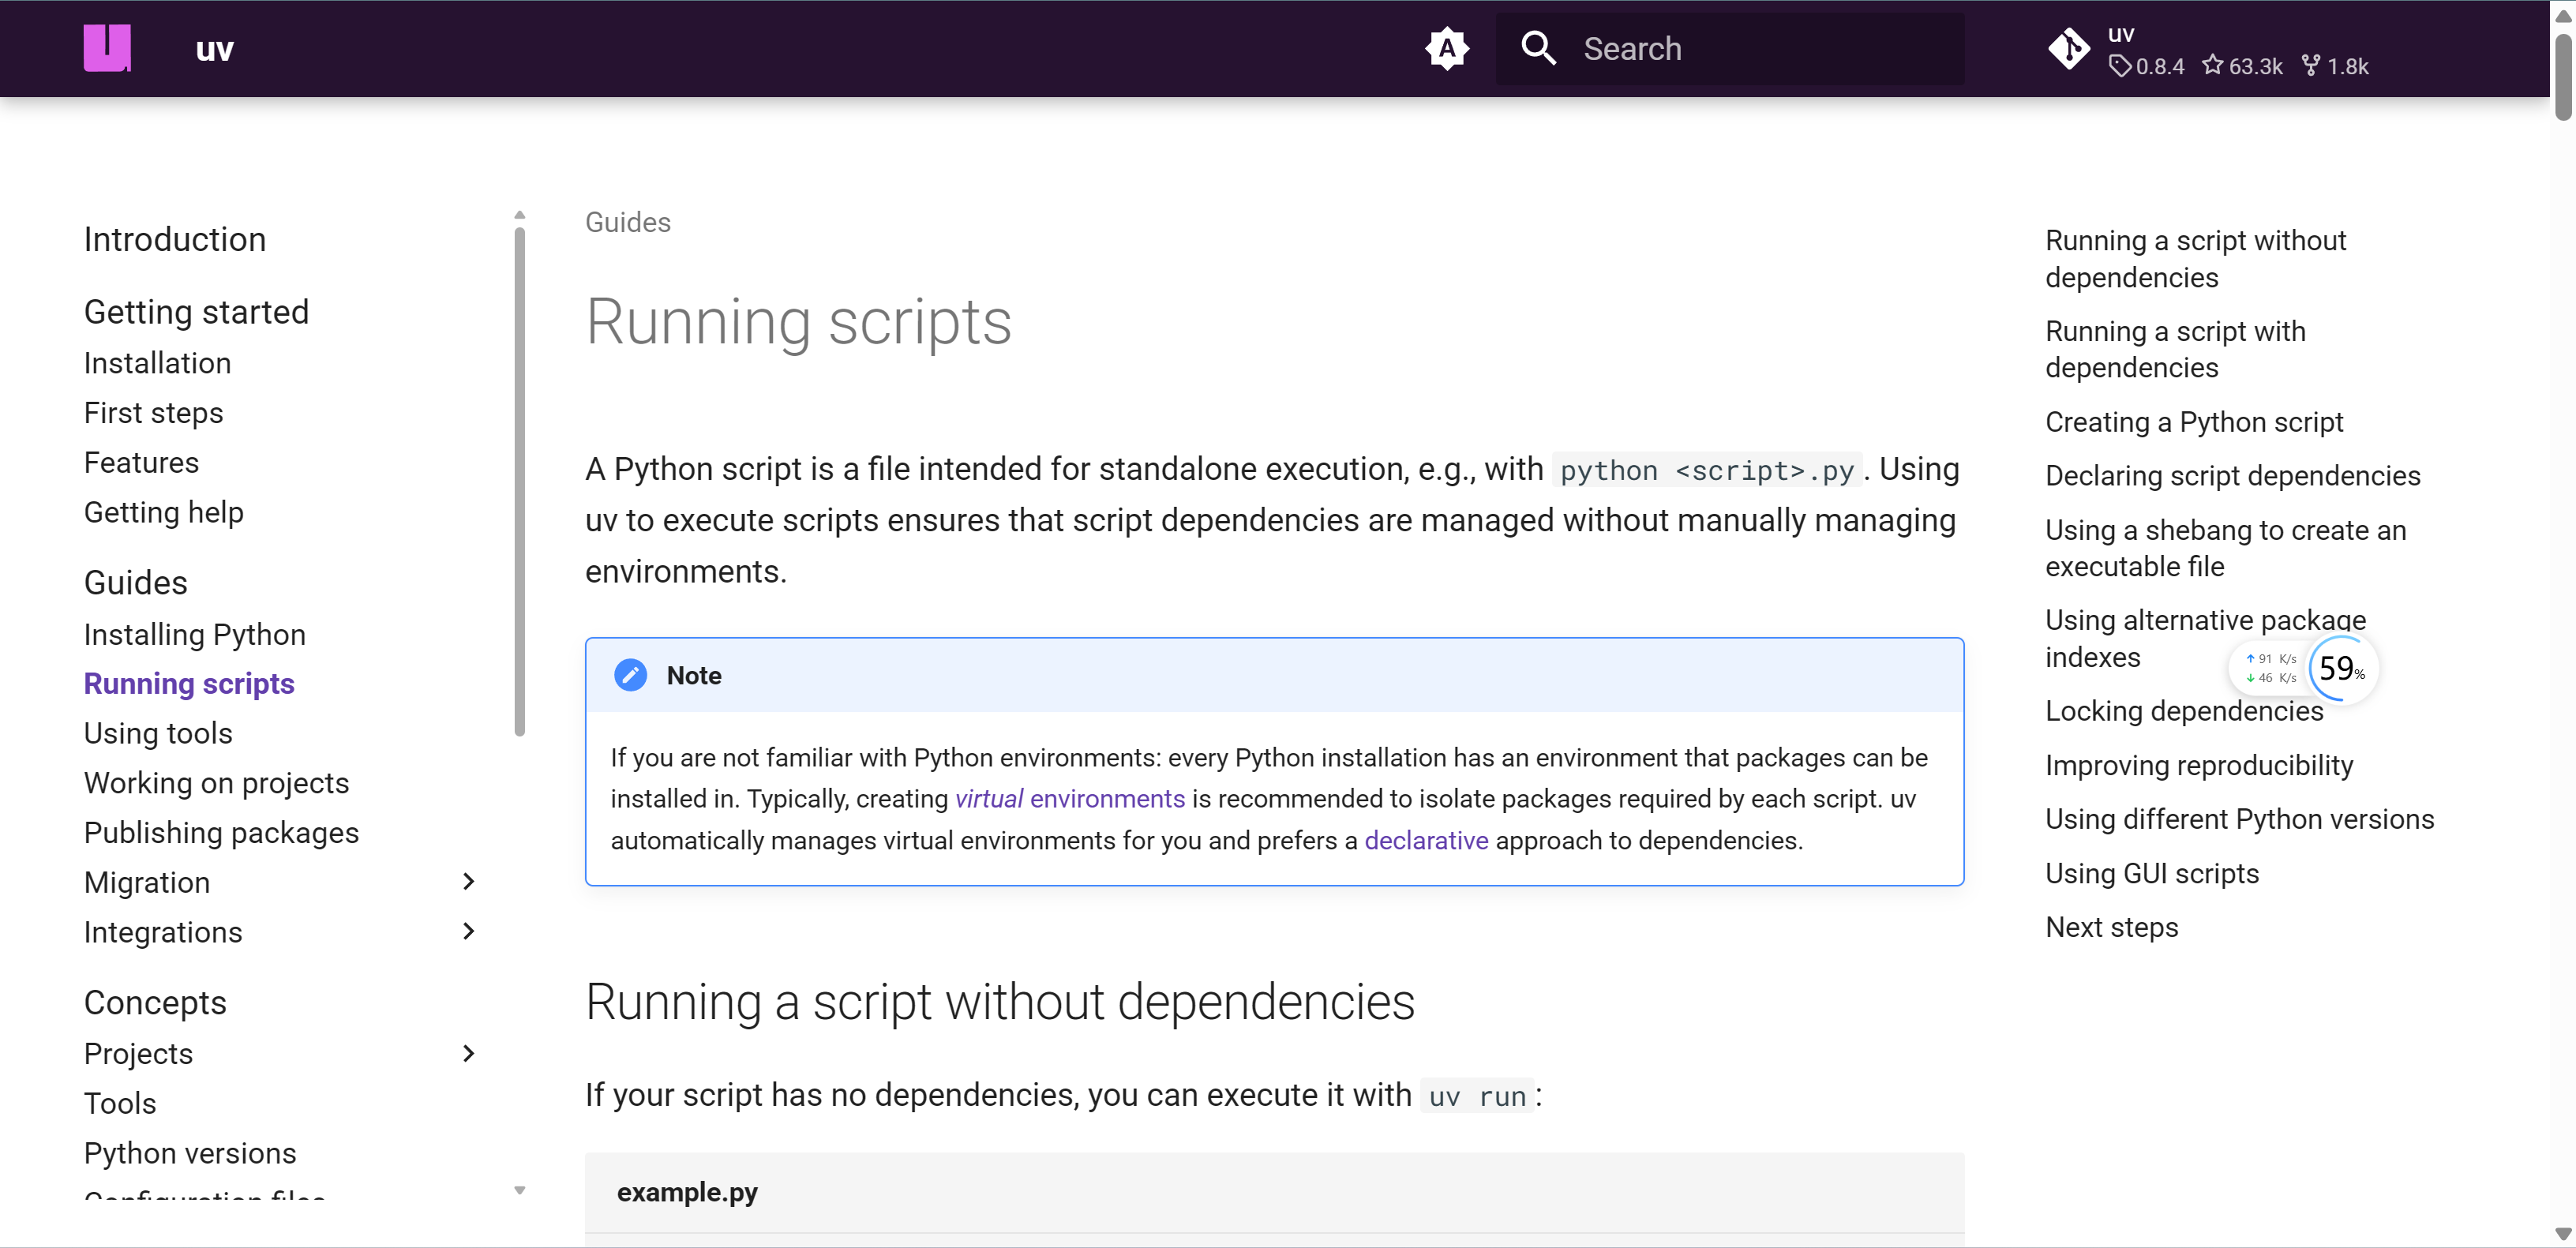Jump to Locking dependencies section

pos(2184,711)
